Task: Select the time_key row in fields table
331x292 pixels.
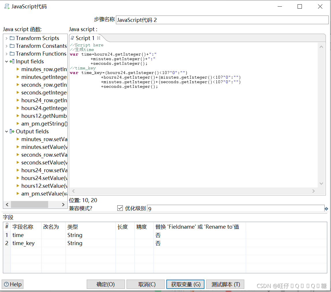Action: pos(165,243)
